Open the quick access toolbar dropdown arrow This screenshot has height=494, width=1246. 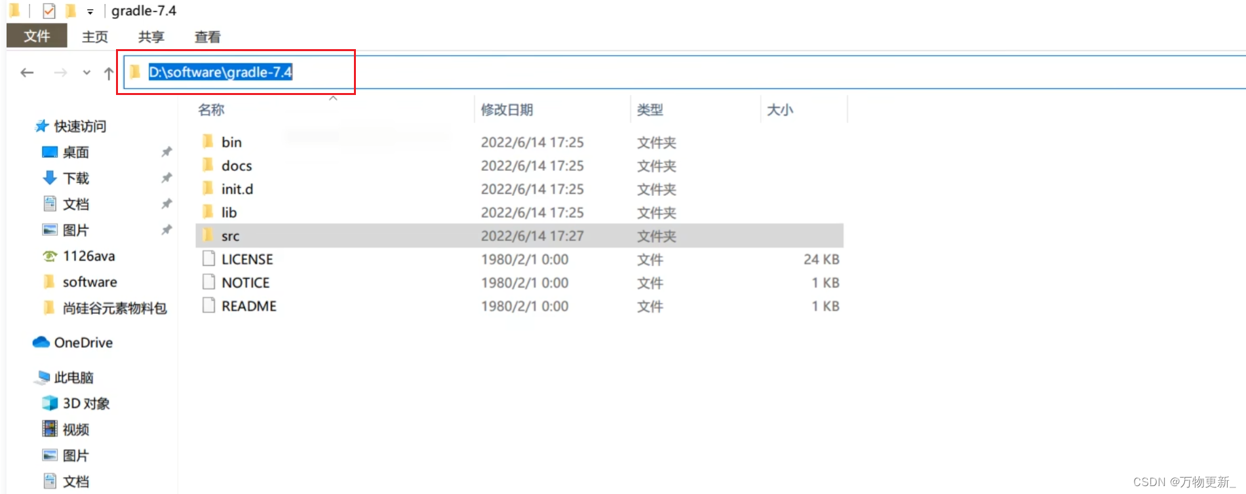pos(90,12)
